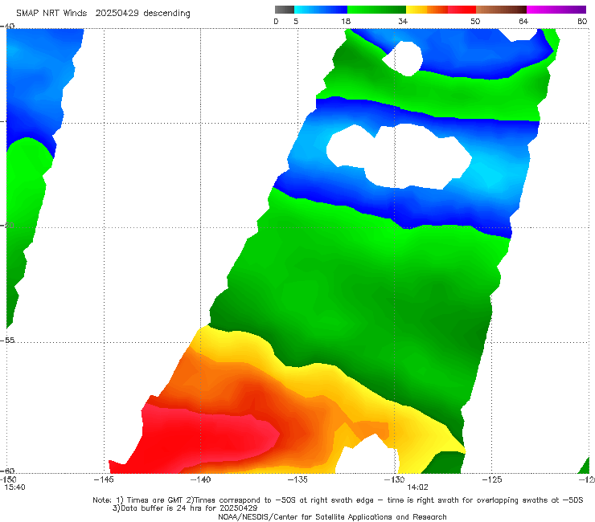Screen dimensions: 595x522
Task: Click the longitude label '-145'
Action: tap(104, 479)
